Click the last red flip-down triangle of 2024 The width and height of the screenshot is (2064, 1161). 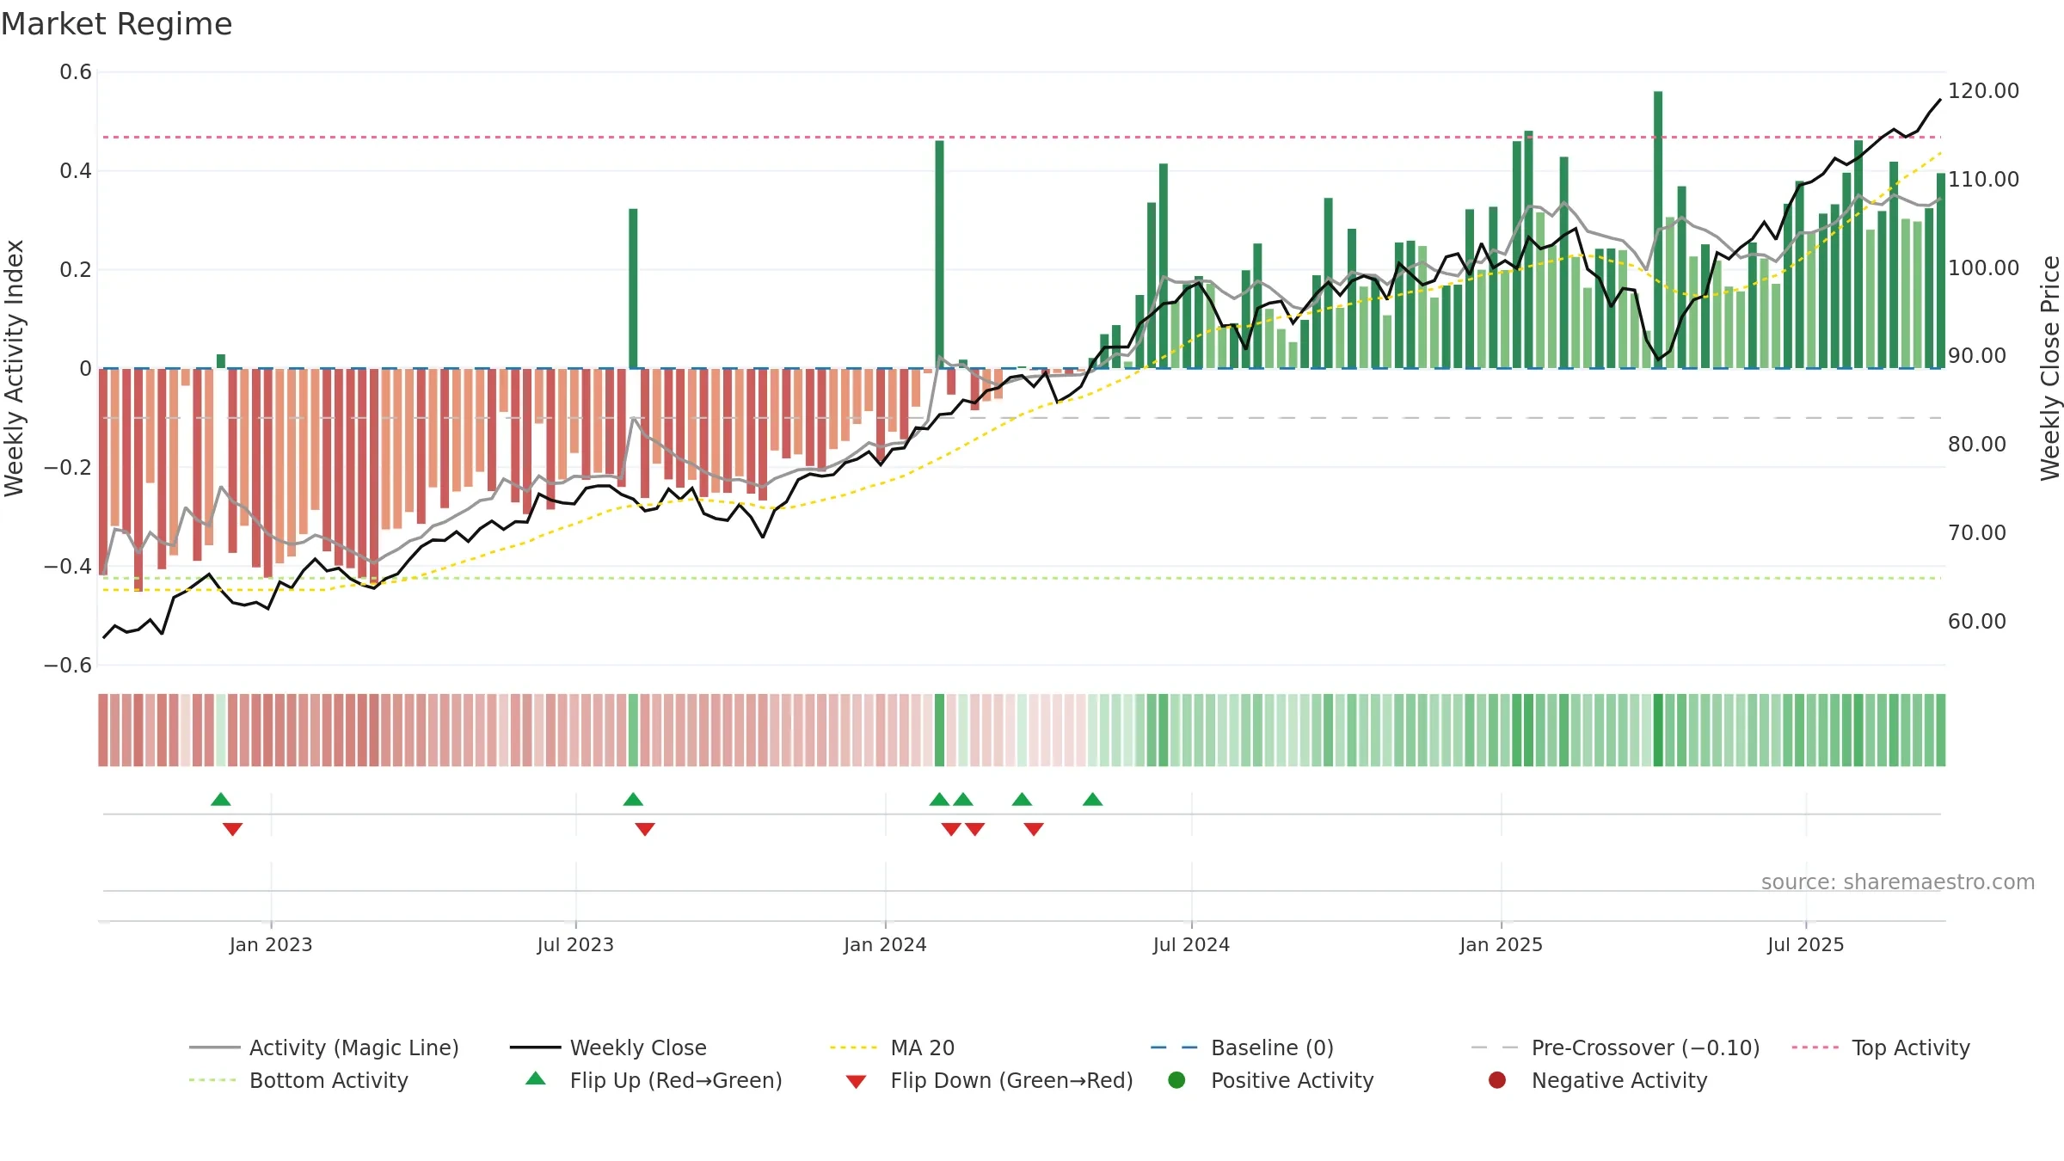point(1034,829)
